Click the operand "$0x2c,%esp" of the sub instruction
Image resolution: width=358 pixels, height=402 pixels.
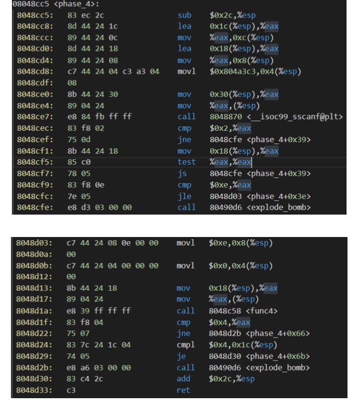point(232,15)
